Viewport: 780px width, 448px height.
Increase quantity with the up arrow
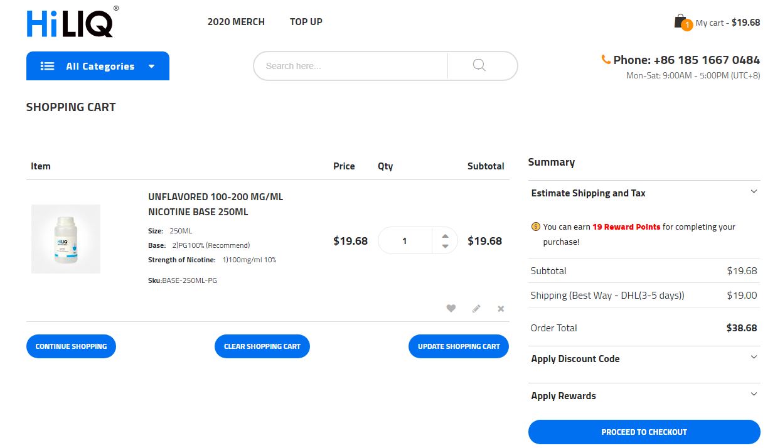coord(445,236)
